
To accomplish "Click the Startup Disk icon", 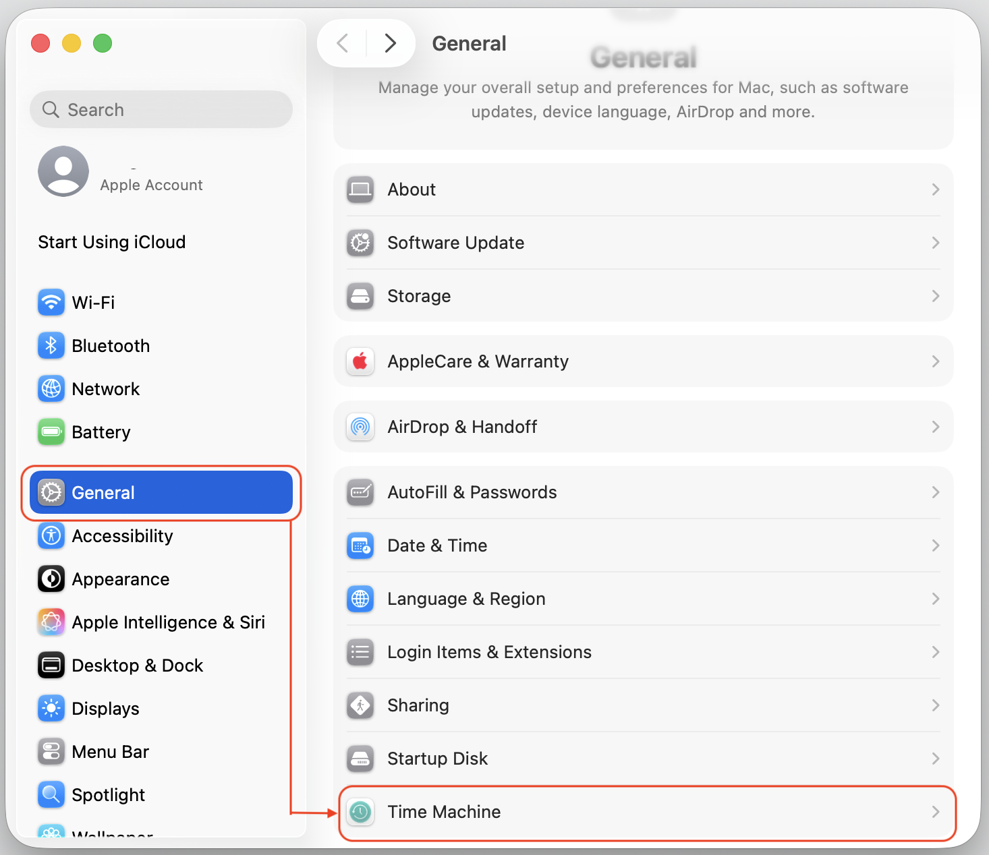I will pos(360,759).
